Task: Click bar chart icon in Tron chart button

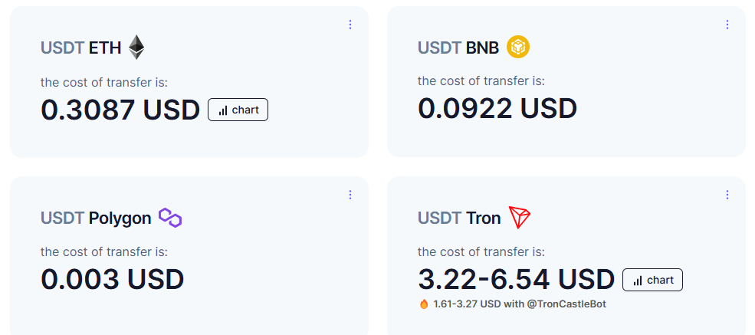Action: tap(638, 281)
